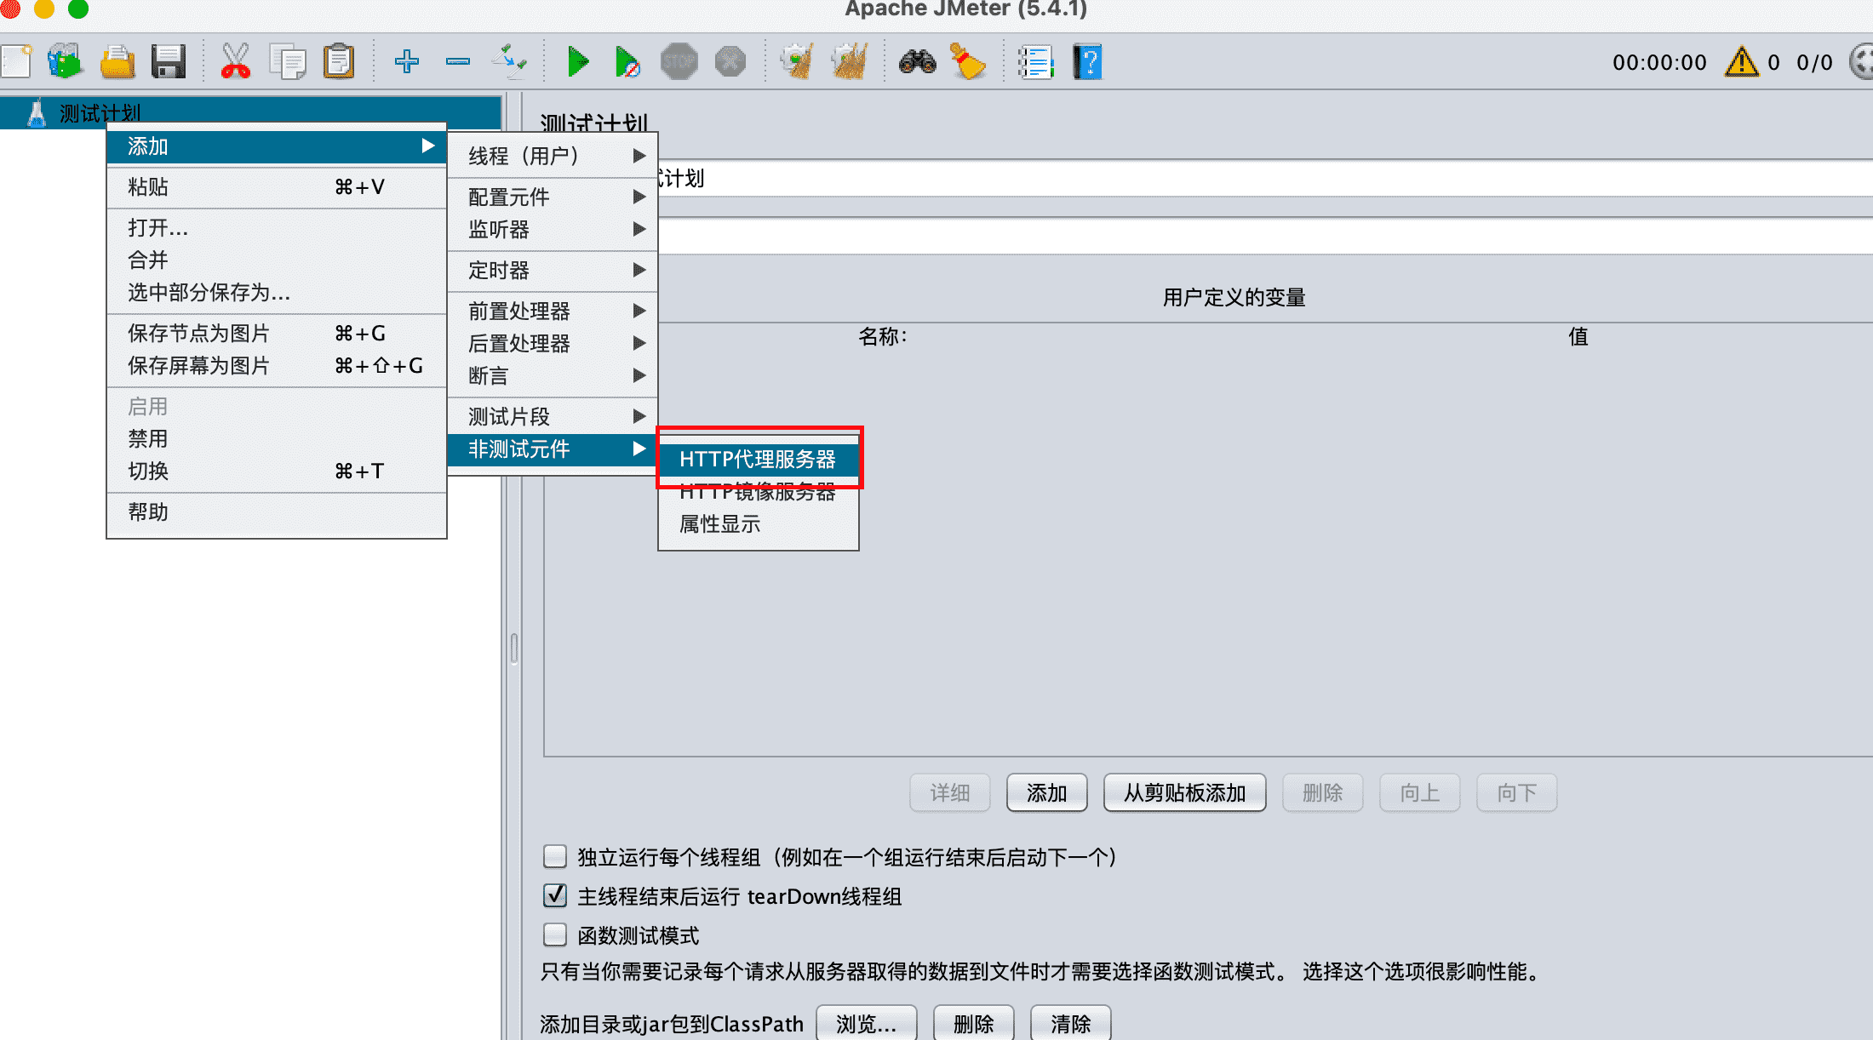Click the Clear results icon
This screenshot has height=1040, width=1873.
(x=798, y=61)
